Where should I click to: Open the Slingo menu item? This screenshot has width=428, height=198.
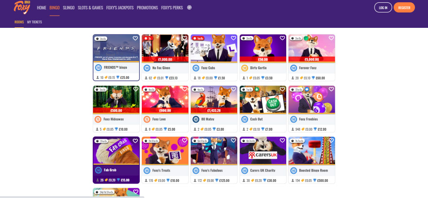(69, 8)
